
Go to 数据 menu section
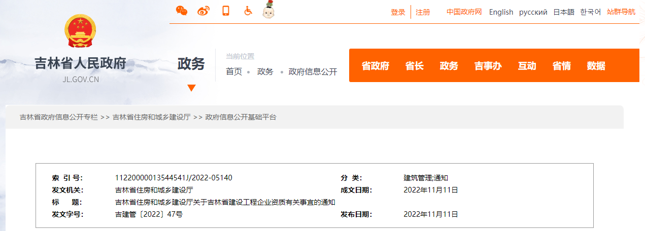pyautogui.click(x=596, y=66)
